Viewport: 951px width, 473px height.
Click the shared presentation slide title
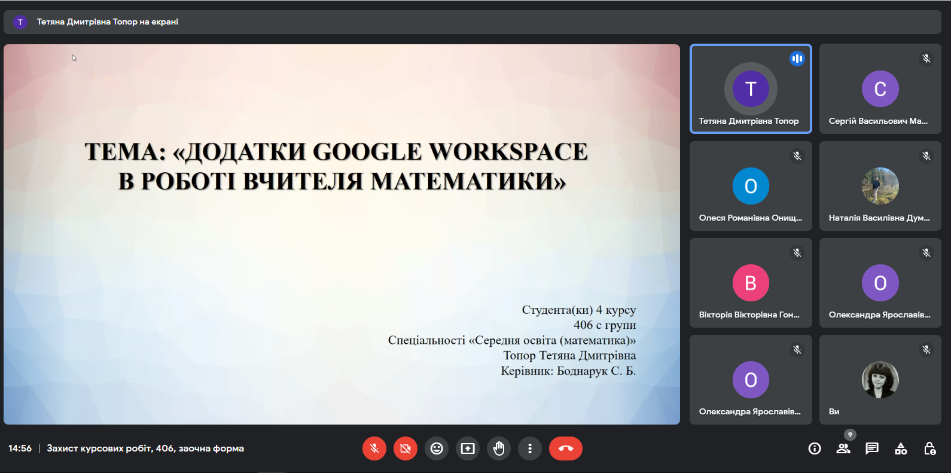(x=336, y=166)
